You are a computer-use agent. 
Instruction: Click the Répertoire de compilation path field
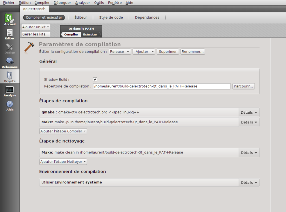pos(162,86)
